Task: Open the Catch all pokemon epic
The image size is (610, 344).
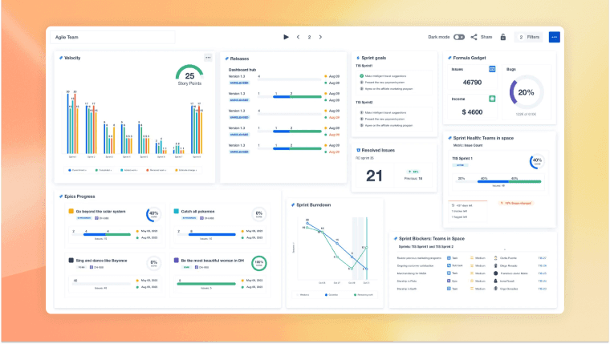Action: pyautogui.click(x=197, y=212)
